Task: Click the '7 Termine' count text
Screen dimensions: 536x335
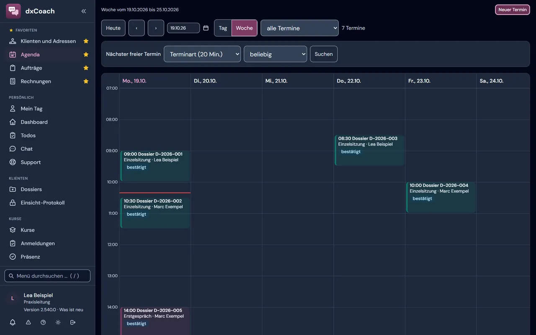Action: 353,28
